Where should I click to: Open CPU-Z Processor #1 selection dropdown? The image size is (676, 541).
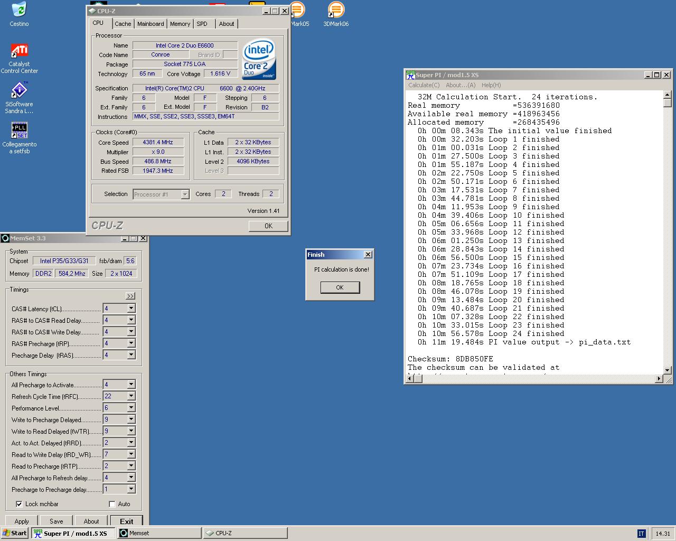(185, 194)
